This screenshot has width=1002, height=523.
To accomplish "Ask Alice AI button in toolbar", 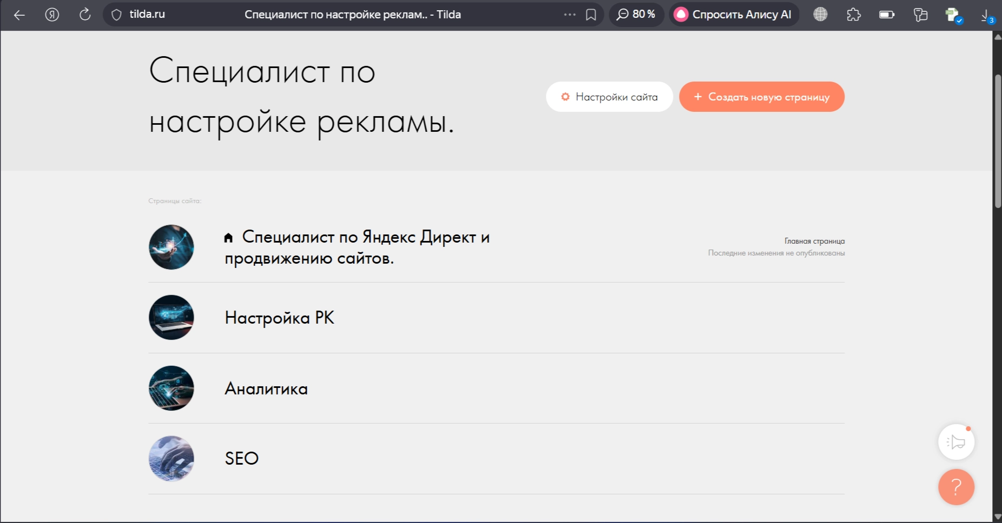I will click(x=734, y=15).
